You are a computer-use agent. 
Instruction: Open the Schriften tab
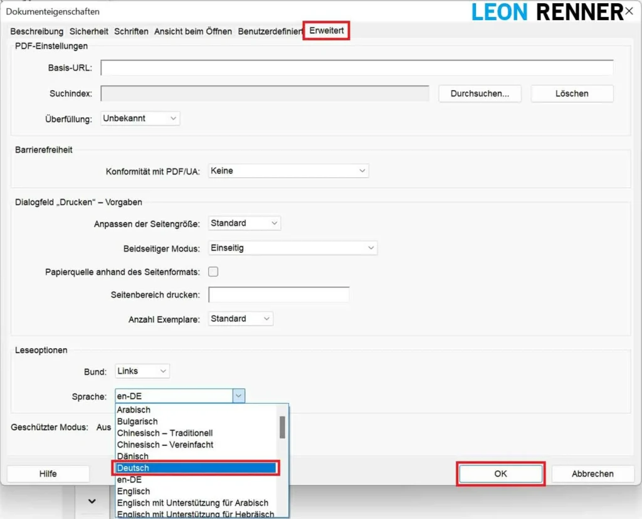[x=131, y=31]
